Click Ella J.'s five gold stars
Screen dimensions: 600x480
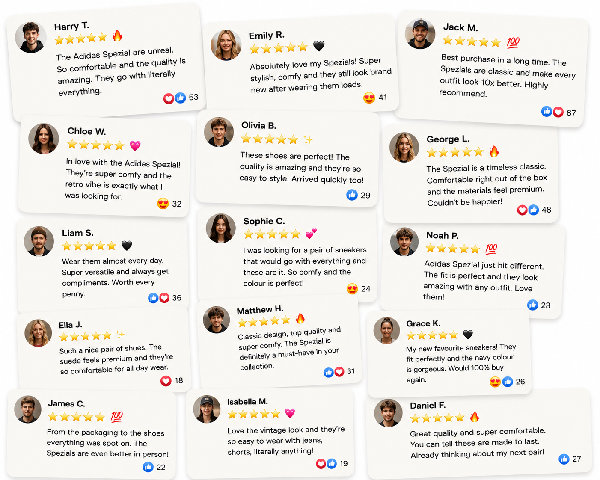click(x=85, y=336)
